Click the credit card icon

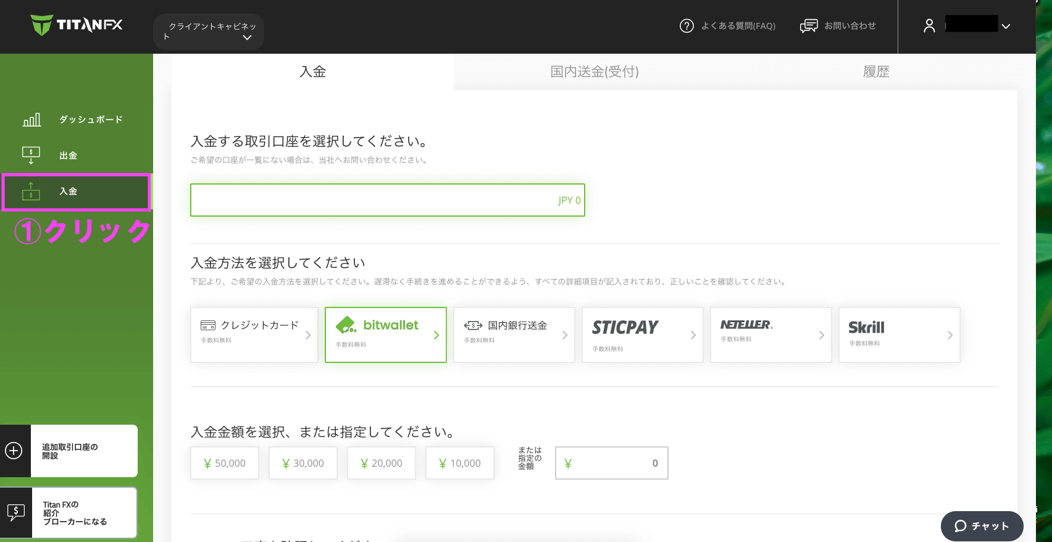(x=208, y=325)
